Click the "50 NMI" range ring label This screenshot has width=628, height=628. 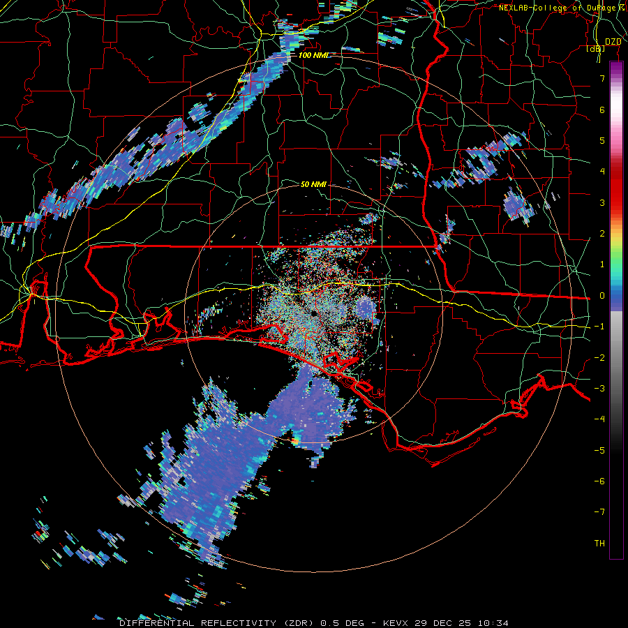click(x=313, y=184)
